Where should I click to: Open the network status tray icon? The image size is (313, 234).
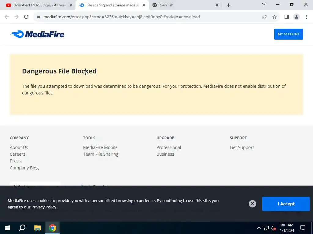(266, 228)
